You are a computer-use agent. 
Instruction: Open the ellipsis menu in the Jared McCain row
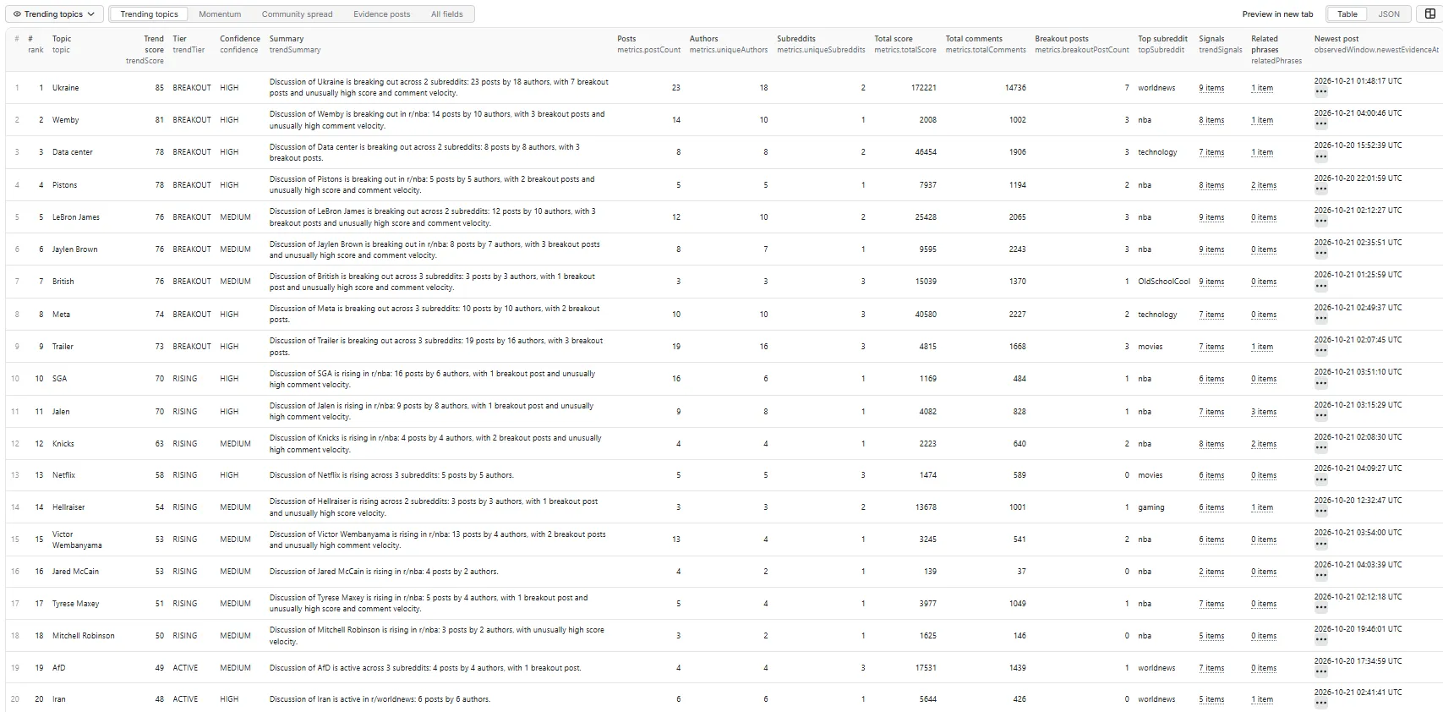1321,577
